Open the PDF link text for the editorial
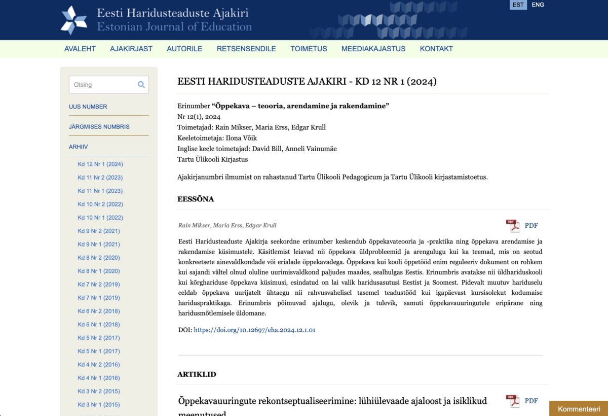This screenshot has width=608, height=416. click(531, 225)
